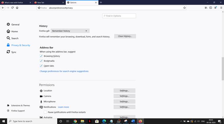The height and width of the screenshot is (124, 224).
Task: Open Camera permission Settings
Action: 124,96
